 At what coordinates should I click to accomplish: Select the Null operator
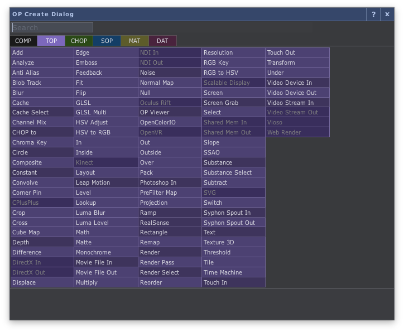[x=170, y=93]
